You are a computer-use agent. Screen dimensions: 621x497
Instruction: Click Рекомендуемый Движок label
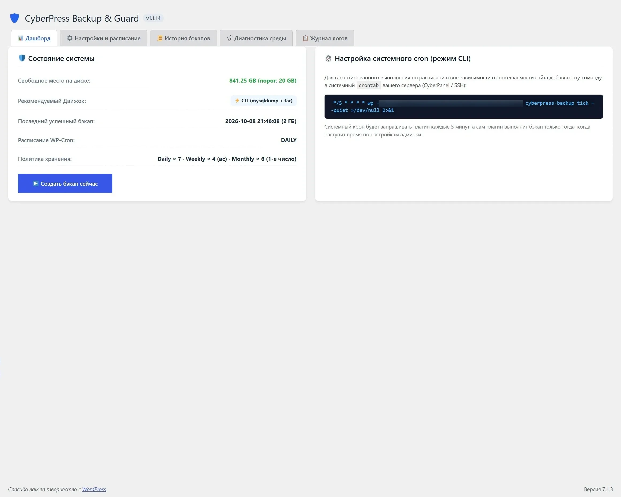click(52, 101)
